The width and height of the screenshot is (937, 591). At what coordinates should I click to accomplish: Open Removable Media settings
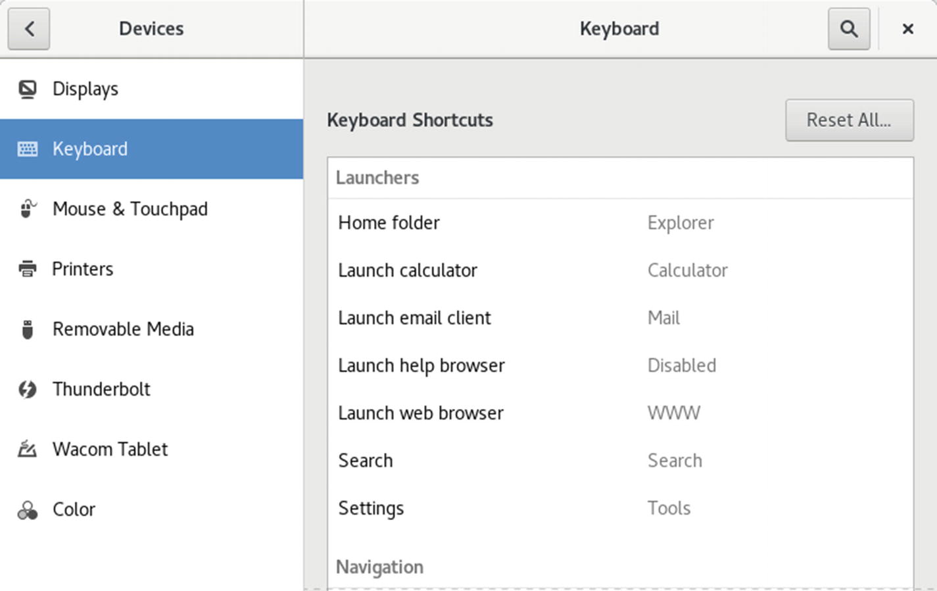(151, 329)
